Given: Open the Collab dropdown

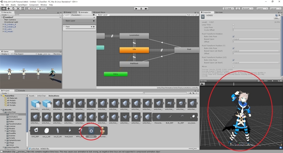Looking at the screenshot, I should coord(228,9).
